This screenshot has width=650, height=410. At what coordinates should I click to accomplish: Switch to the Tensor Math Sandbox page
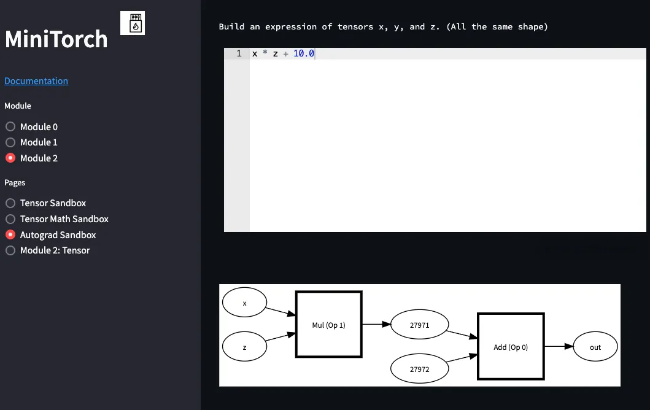[10, 219]
